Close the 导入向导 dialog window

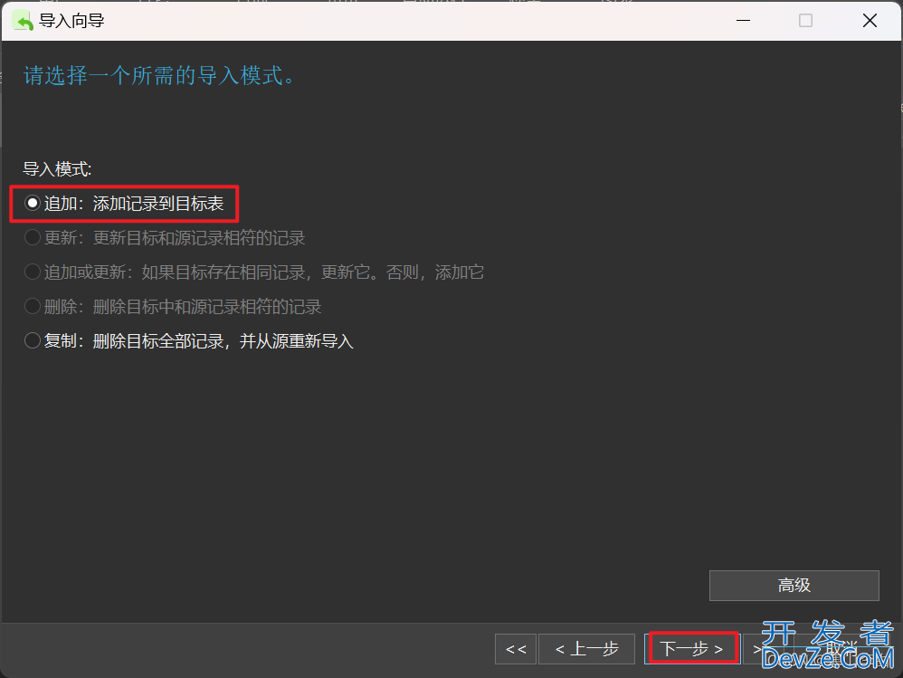(x=870, y=21)
